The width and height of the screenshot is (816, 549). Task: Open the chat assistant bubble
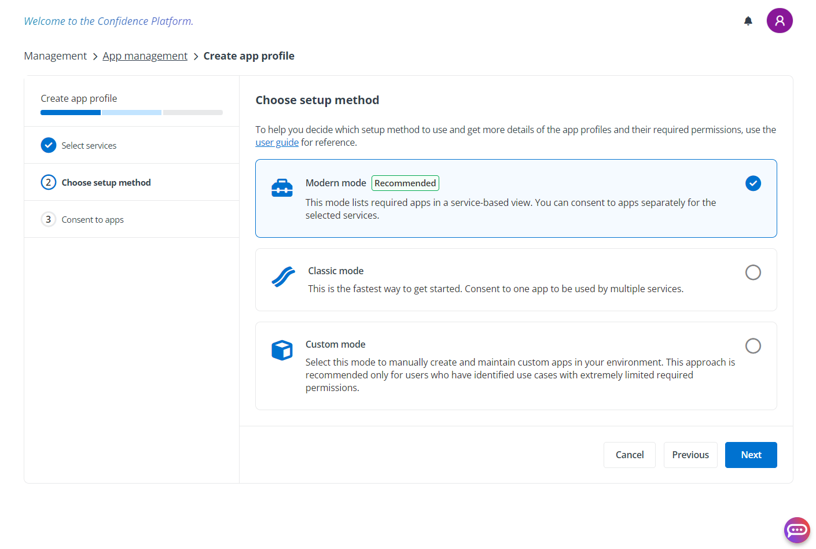click(796, 530)
